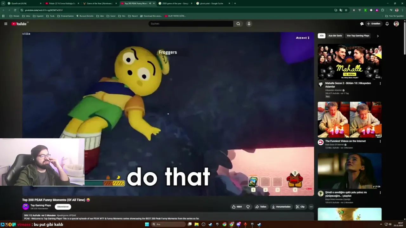Viewport: 406px width, 228px height.
Task: Click the sparkle icon beside Erstellen
Action: tap(362, 24)
